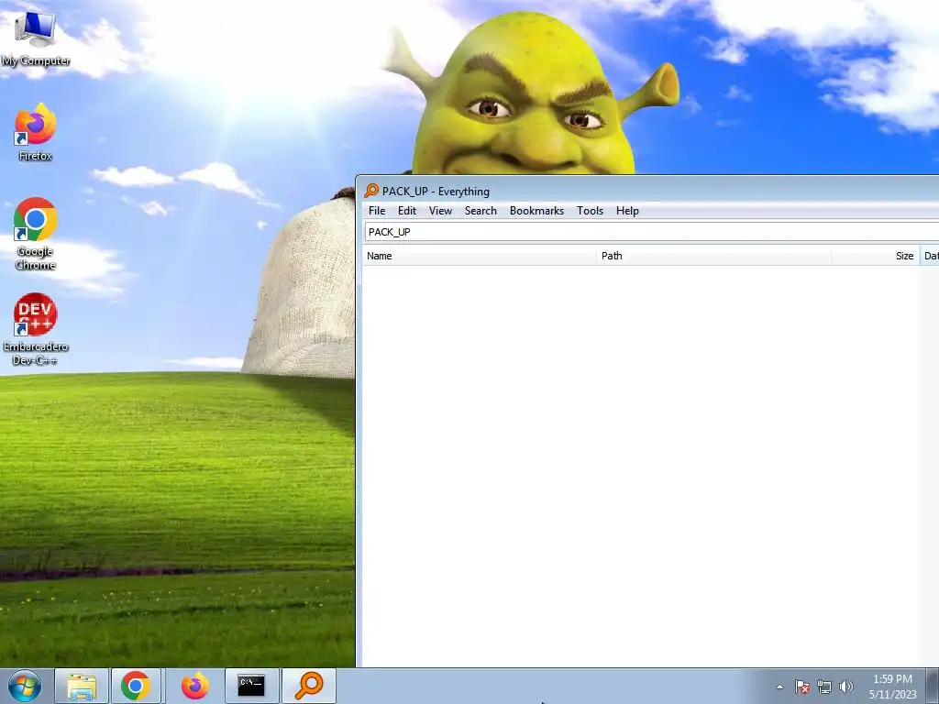Open the Help menu in Everything
The image size is (939, 704).
pos(627,211)
